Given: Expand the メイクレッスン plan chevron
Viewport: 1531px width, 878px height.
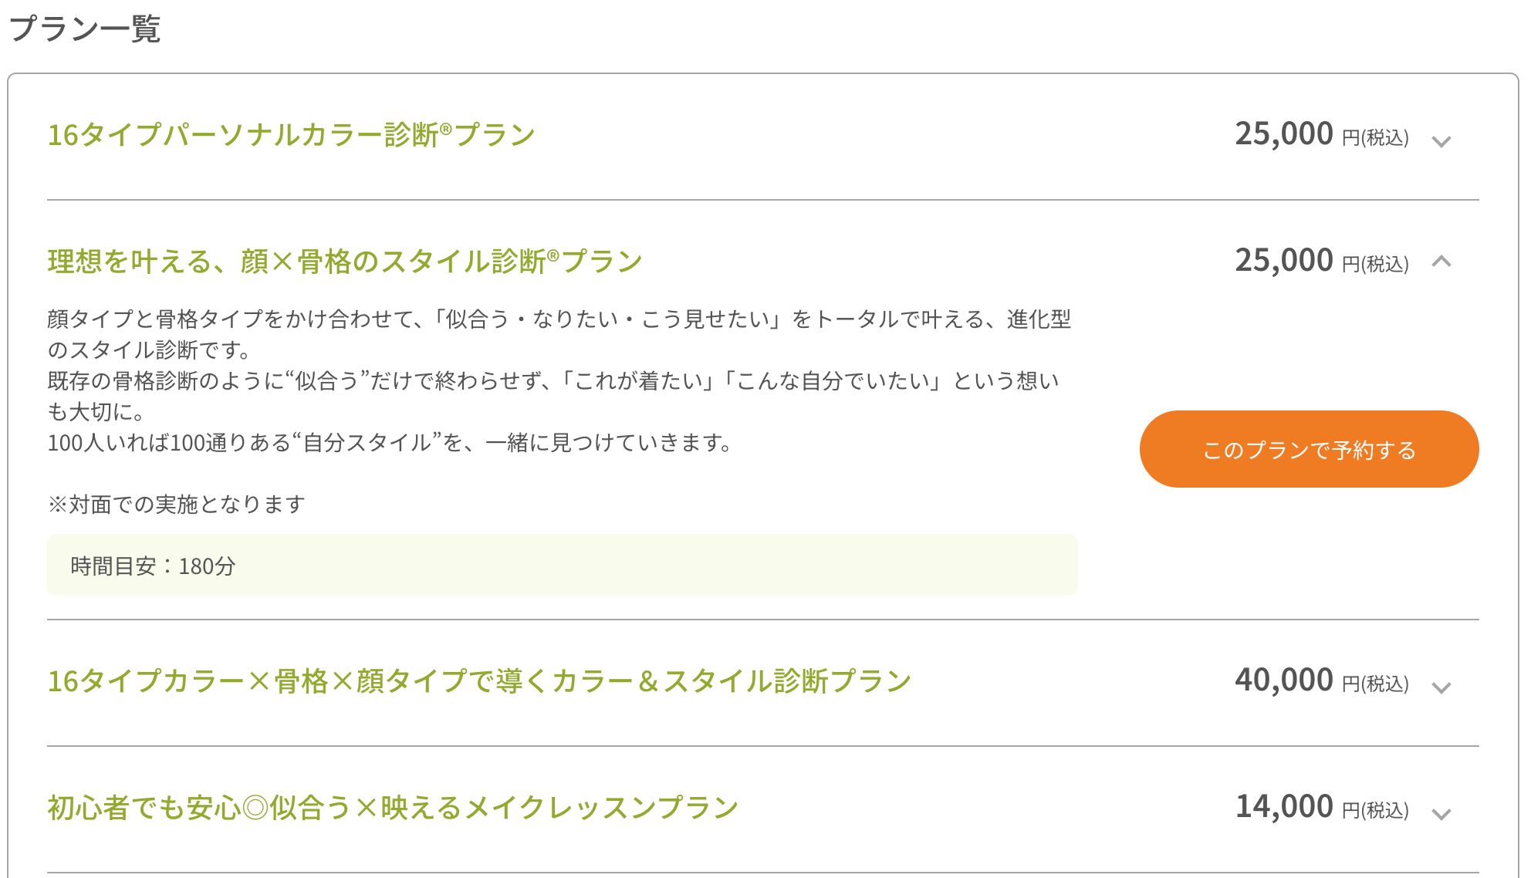Looking at the screenshot, I should (1441, 814).
